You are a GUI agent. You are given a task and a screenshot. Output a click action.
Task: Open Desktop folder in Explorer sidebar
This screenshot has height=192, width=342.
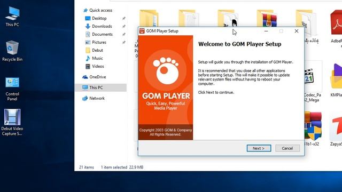[x=99, y=18]
